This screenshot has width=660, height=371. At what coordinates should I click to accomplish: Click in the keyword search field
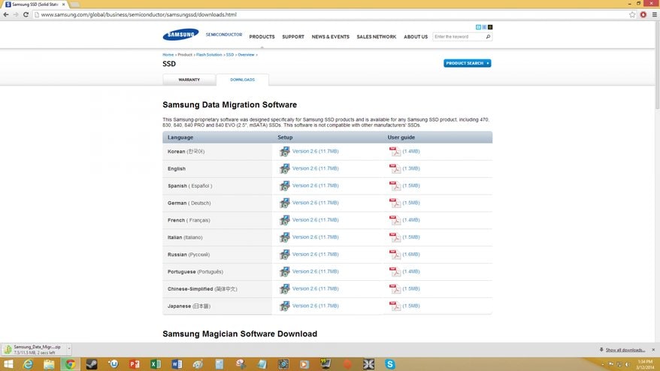(459, 37)
